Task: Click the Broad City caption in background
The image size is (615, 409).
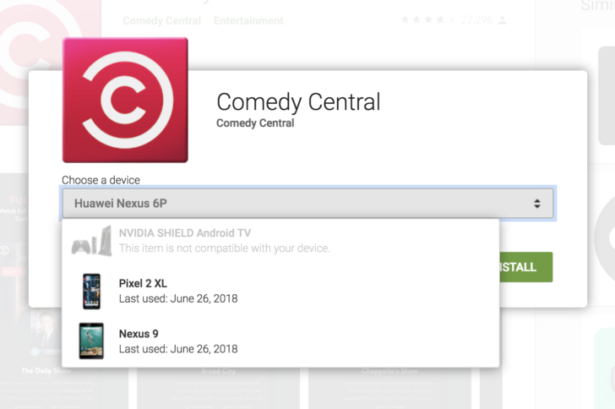Action: coord(218,370)
